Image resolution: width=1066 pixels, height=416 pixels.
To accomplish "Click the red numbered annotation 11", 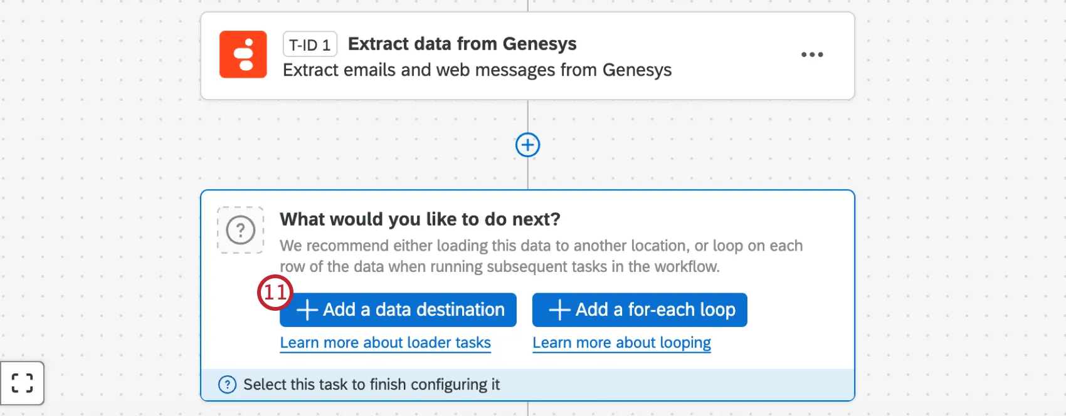I will (x=275, y=292).
